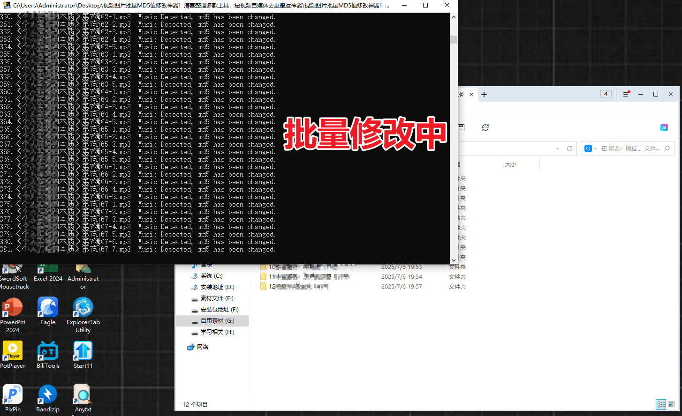Open the hamburger menu with the red badge
This screenshot has height=416, width=682.
click(626, 94)
